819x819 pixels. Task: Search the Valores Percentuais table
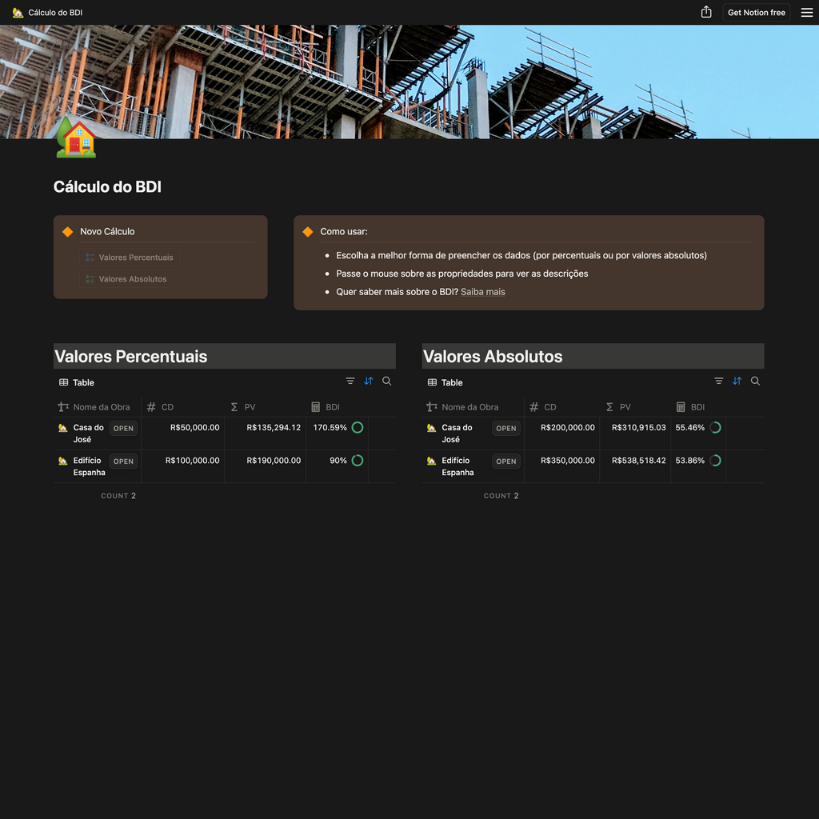pyautogui.click(x=387, y=382)
